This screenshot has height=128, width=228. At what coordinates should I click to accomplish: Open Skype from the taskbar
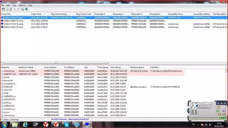(x=66, y=125)
